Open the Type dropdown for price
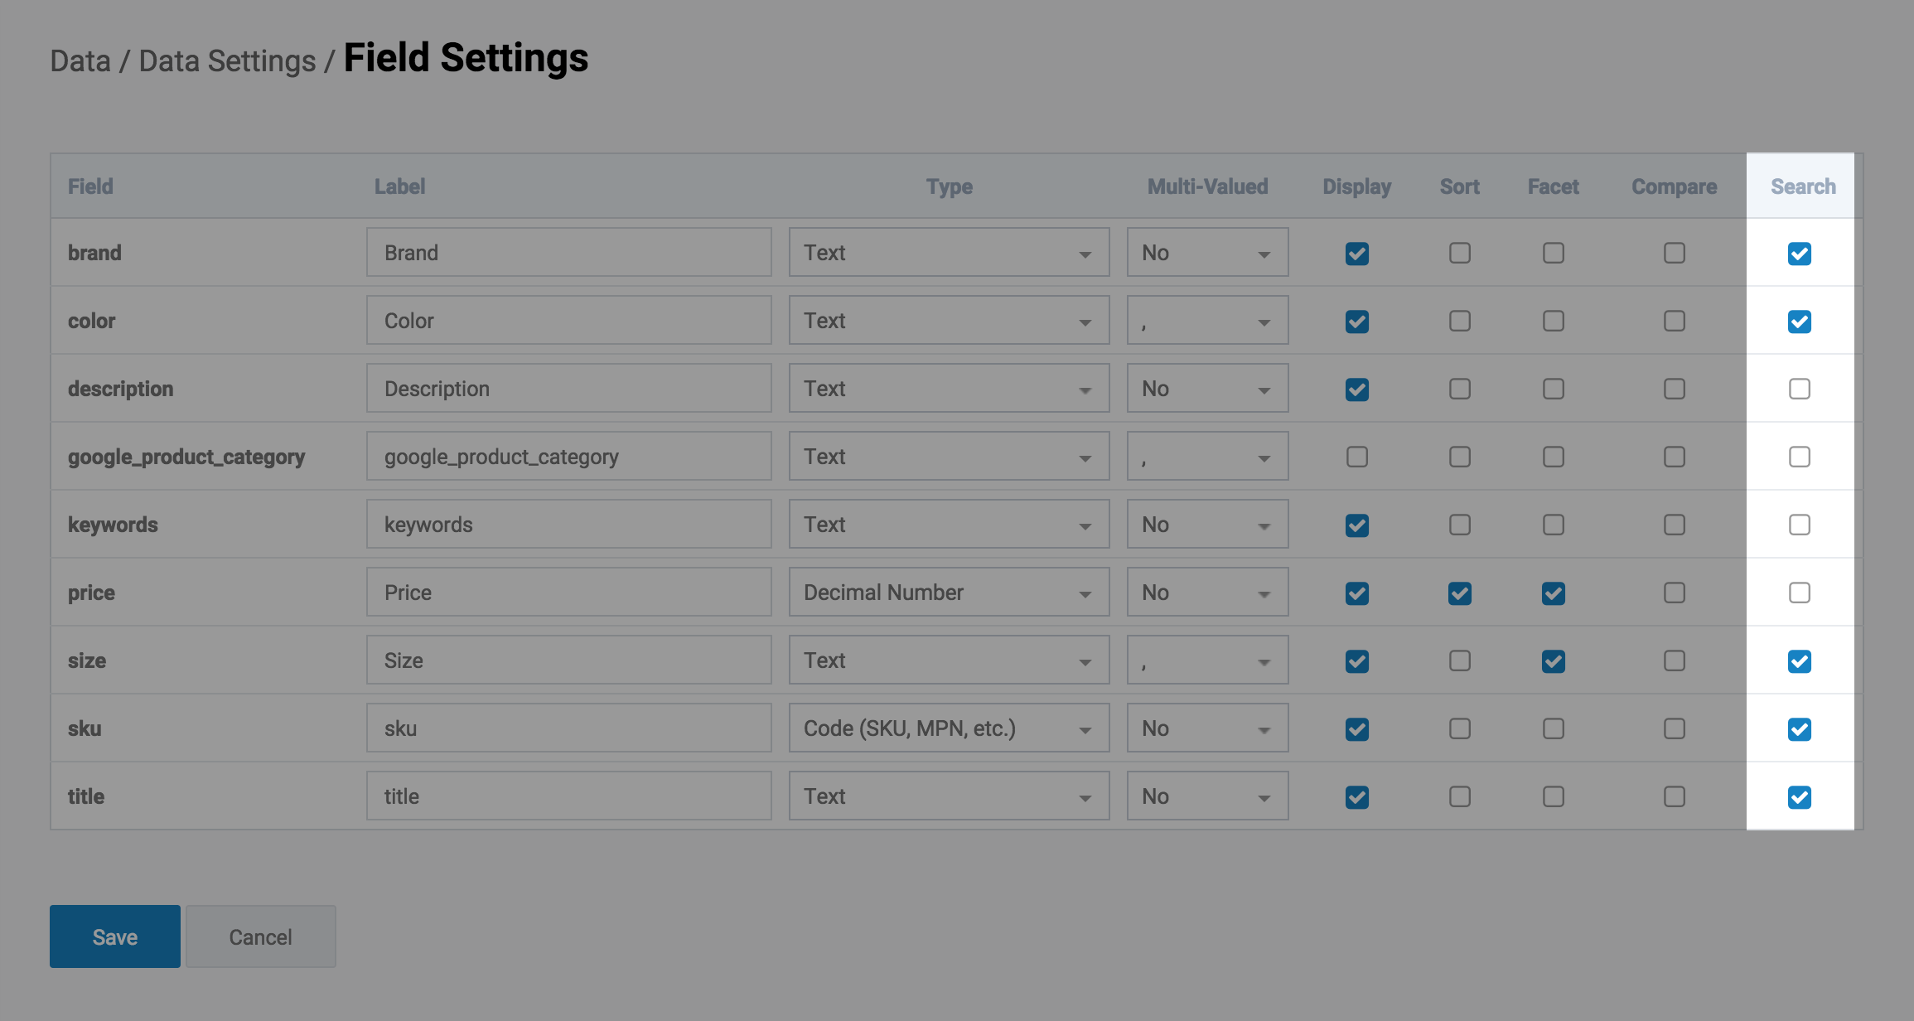The image size is (1914, 1021). coord(948,593)
